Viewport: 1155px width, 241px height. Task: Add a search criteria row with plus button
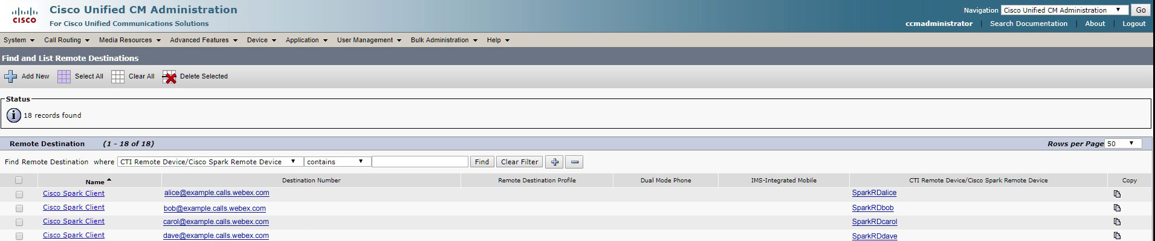[x=554, y=162]
